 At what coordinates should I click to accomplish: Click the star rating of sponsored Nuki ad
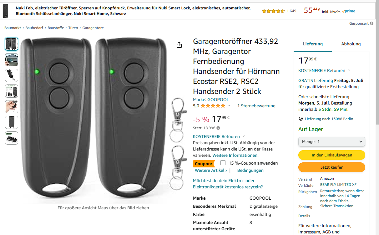[273, 11]
